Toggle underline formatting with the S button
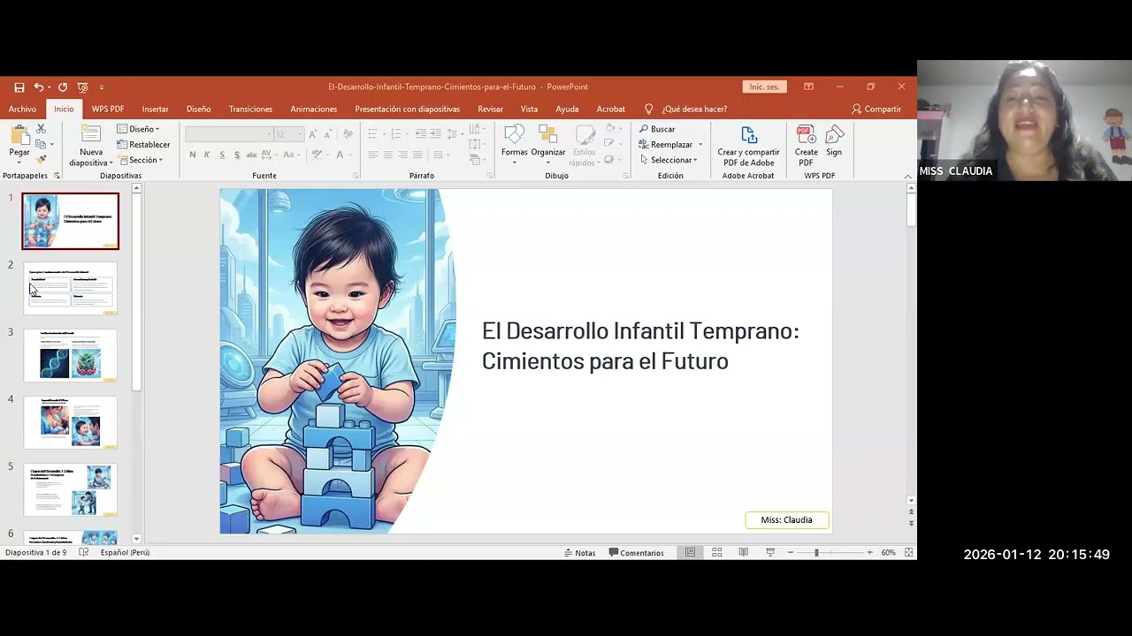This screenshot has height=636, width=1132. pos(222,155)
